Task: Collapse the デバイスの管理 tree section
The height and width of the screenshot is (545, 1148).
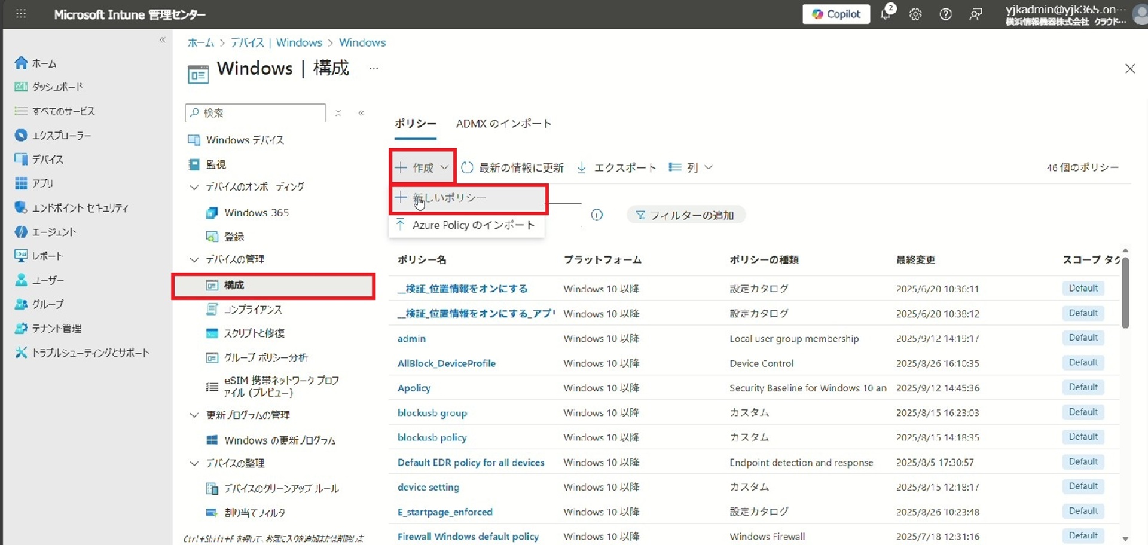Action: 194,259
